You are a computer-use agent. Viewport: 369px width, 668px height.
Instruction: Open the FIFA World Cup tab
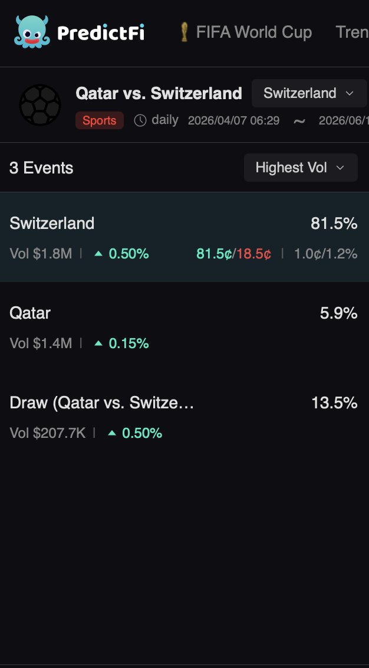click(x=246, y=32)
